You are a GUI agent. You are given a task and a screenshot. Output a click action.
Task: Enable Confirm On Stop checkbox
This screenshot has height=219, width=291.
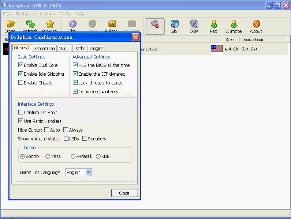tap(20, 112)
